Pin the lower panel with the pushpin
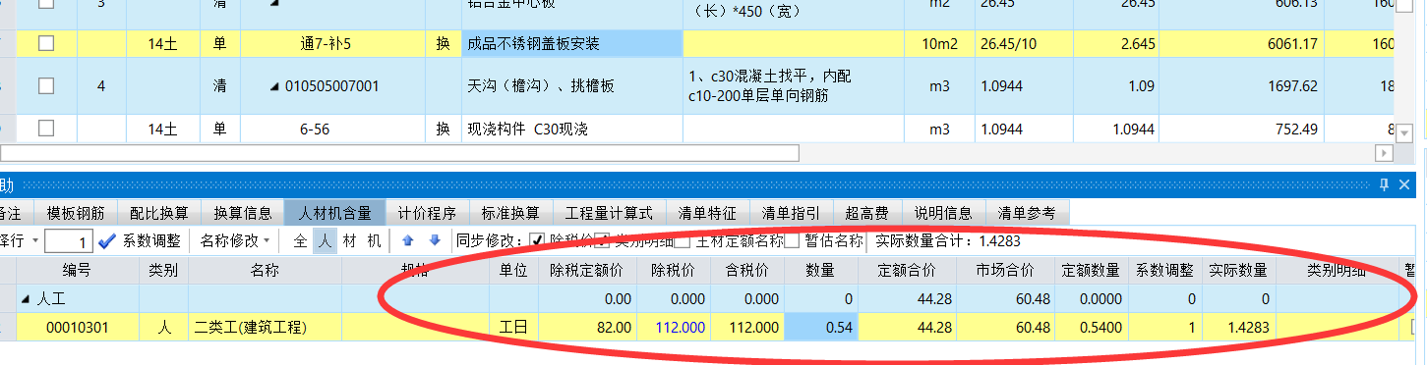Viewport: 1427px width, 365px height. coord(1385,184)
